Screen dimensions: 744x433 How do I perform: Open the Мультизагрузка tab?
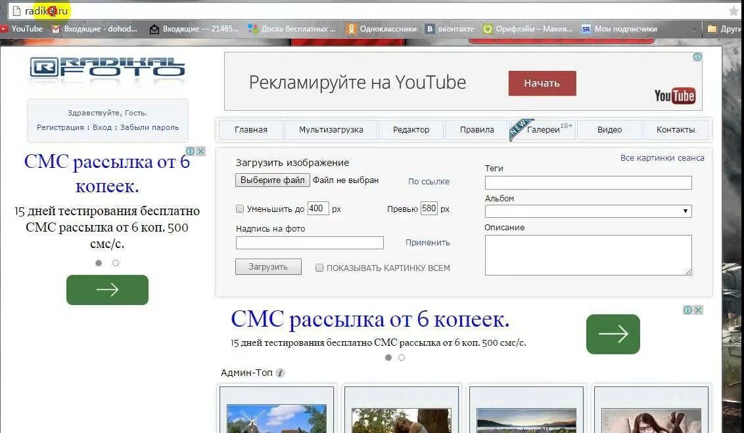pos(331,130)
